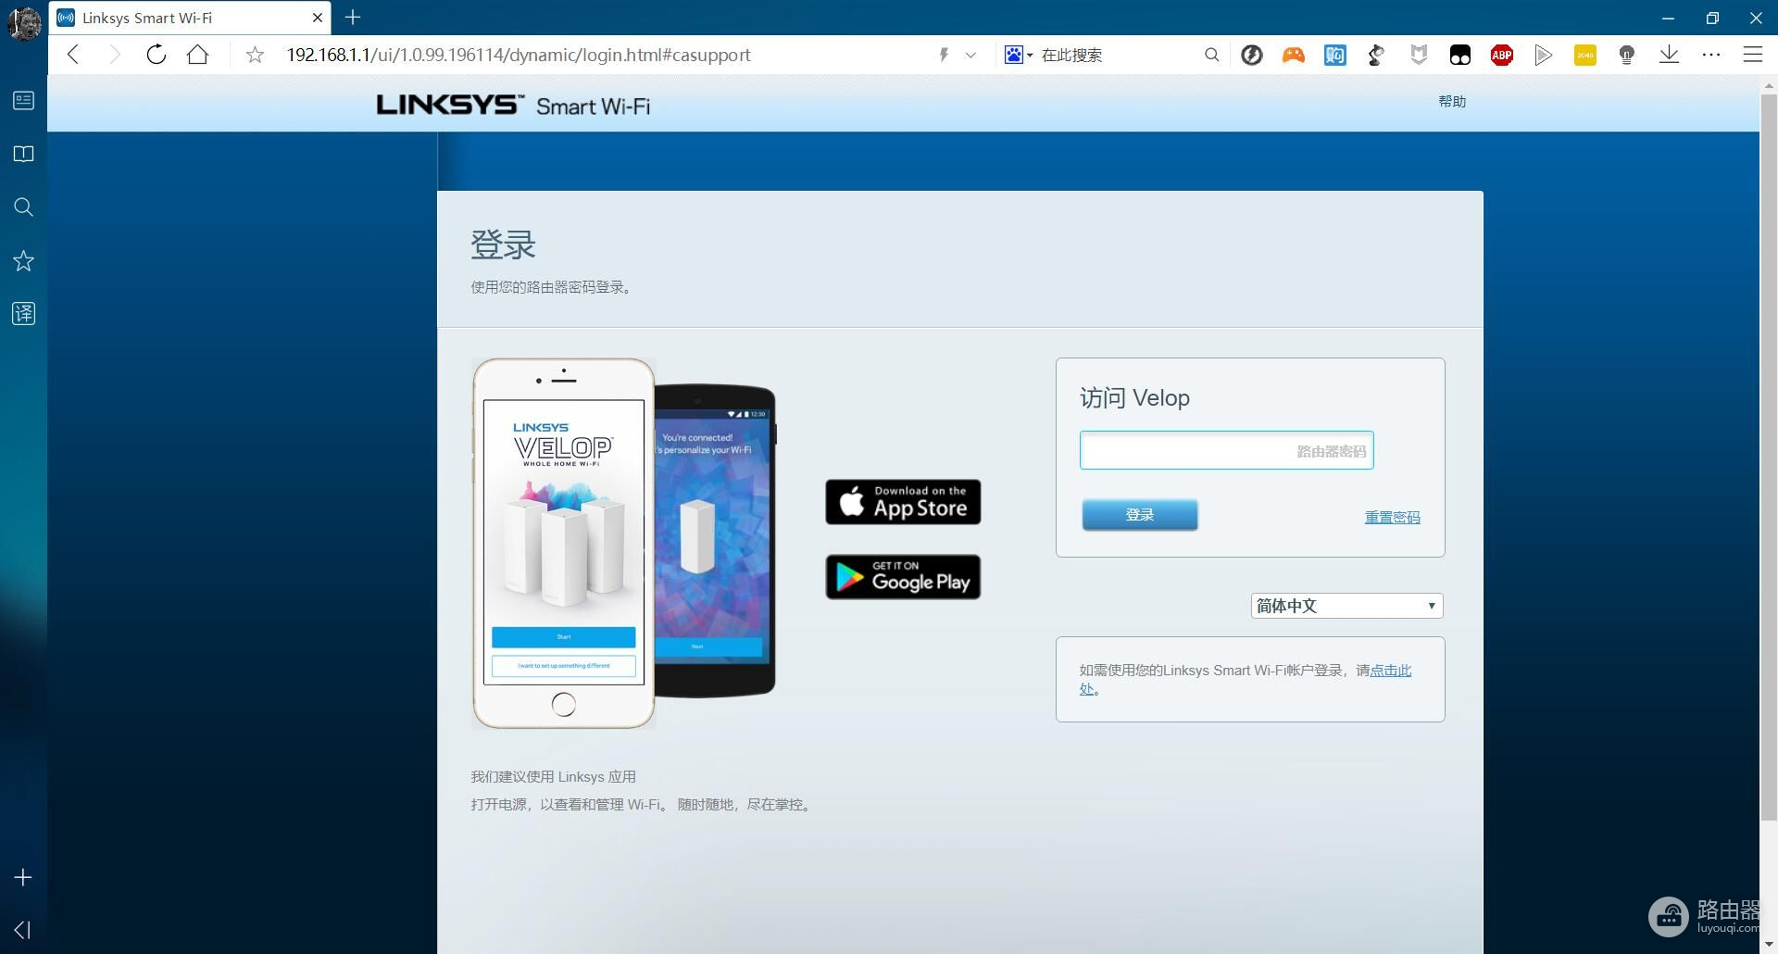Image resolution: width=1778 pixels, height=954 pixels.
Task: Click the Download on the App Store badge
Action: click(x=903, y=502)
